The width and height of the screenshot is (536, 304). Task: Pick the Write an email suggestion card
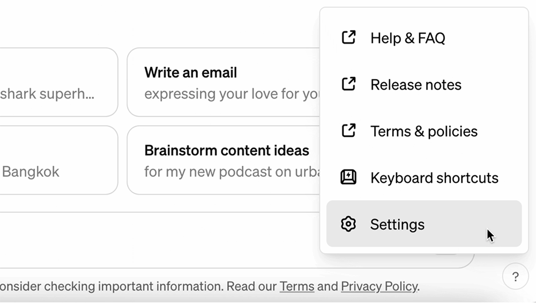[224, 83]
